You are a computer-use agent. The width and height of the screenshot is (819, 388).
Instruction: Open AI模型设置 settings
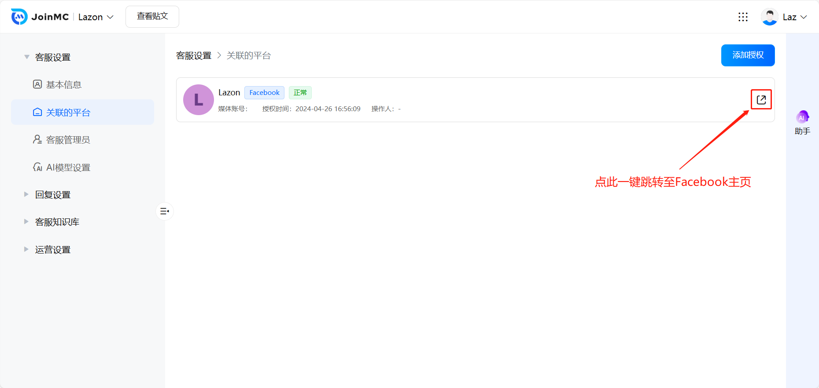point(68,167)
